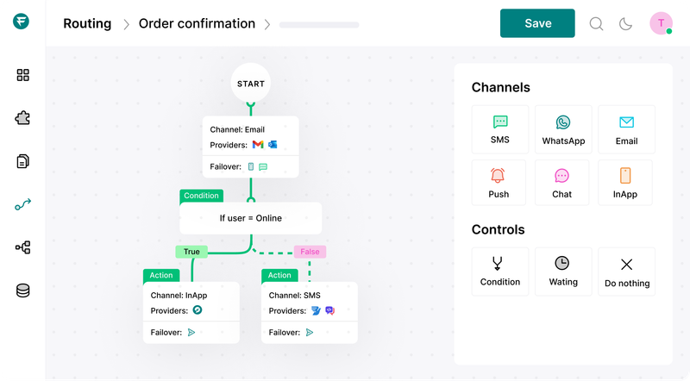Image resolution: width=690 pixels, height=381 pixels.
Task: Choose the Push channel tile
Action: (499, 183)
